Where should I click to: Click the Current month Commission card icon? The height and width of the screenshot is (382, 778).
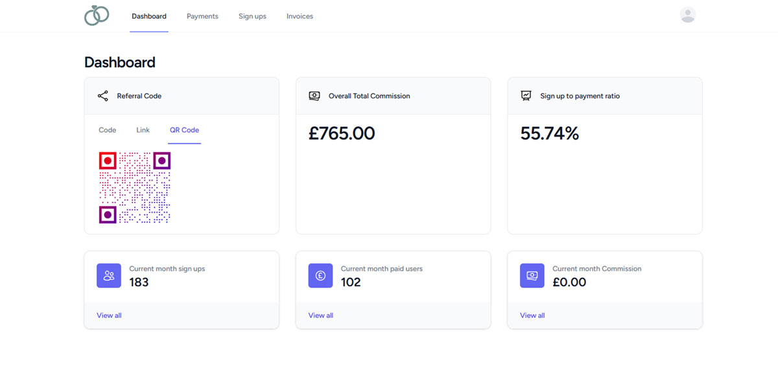tap(532, 275)
